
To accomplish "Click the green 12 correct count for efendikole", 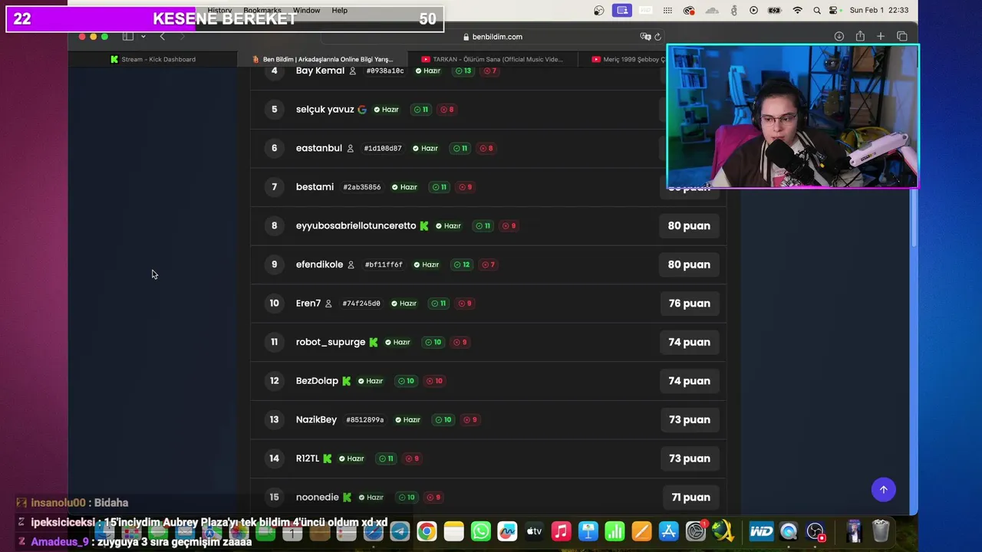I will [x=462, y=264].
